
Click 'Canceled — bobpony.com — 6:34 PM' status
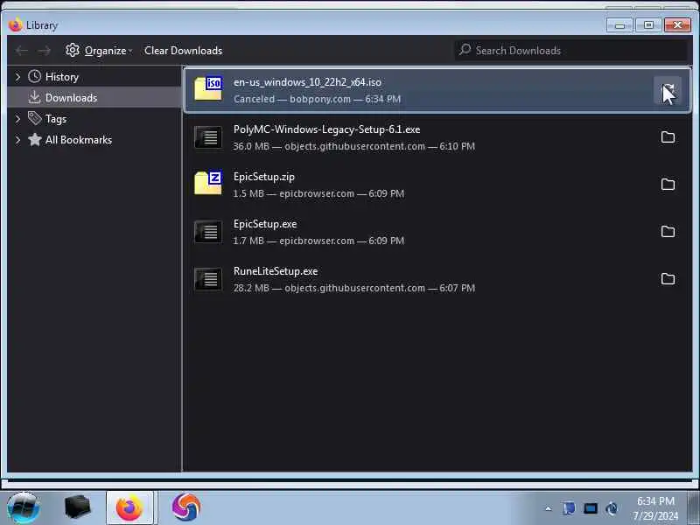[317, 99]
